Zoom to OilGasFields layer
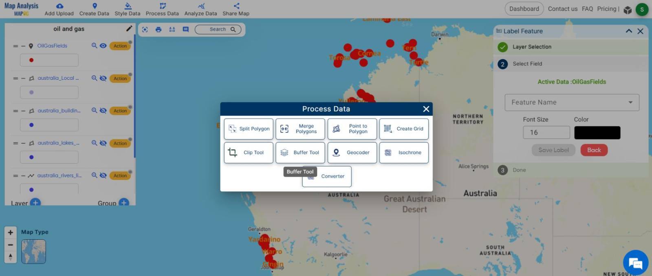652x276 pixels. pos(94,46)
